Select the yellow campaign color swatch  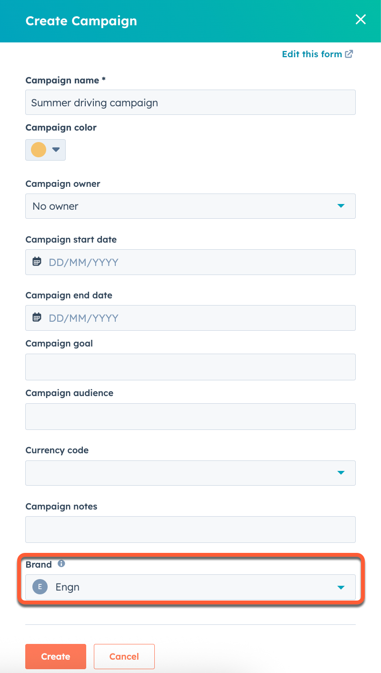[39, 150]
